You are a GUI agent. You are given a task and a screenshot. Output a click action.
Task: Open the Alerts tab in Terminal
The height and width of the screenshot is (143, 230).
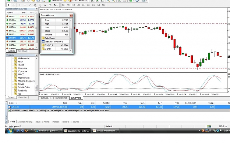(46, 122)
